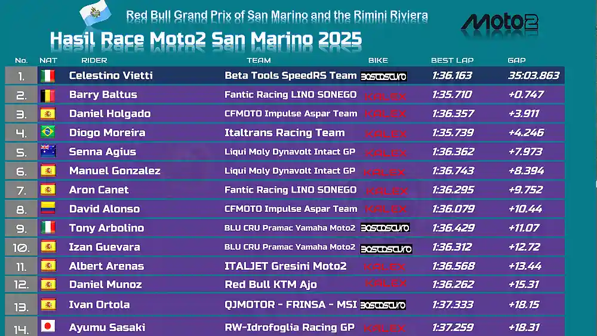Click team name Italtrans Racing Team

coord(284,132)
